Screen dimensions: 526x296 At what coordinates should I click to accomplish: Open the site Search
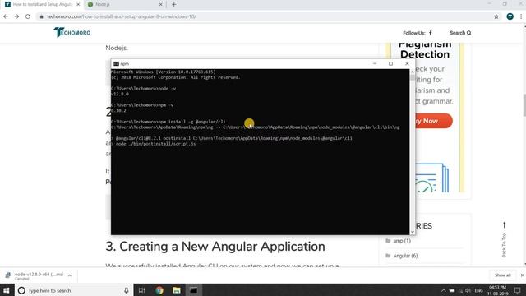click(460, 33)
